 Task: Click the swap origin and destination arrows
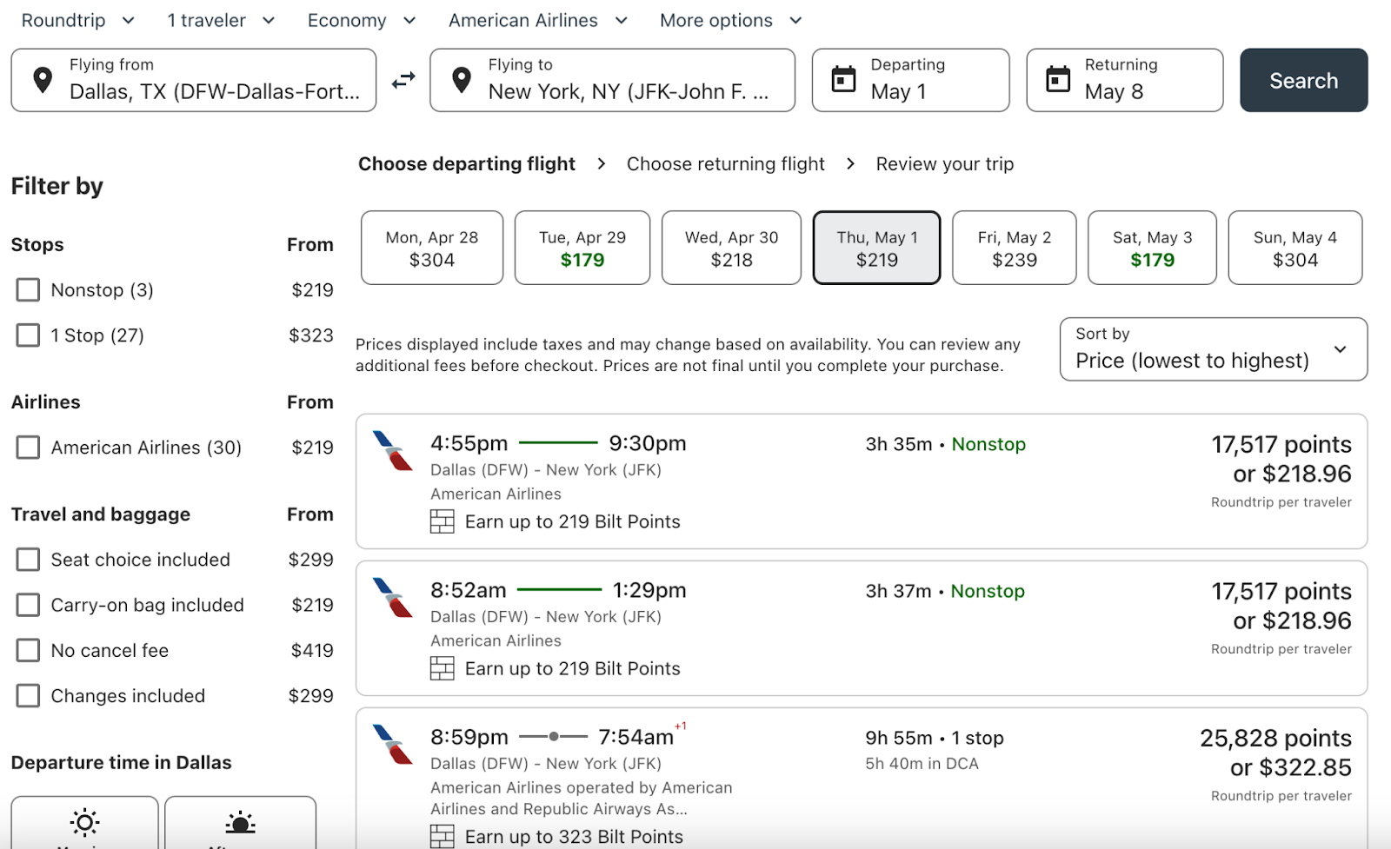tap(403, 81)
